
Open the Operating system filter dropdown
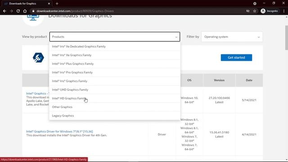(232, 37)
